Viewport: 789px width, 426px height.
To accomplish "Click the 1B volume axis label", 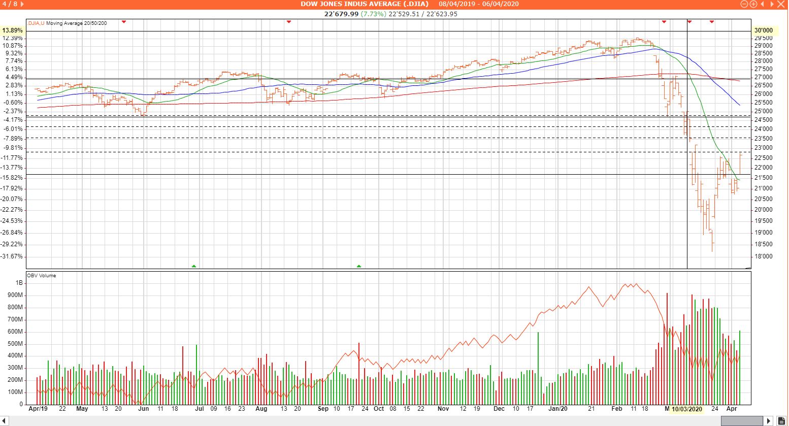I will (x=19, y=283).
